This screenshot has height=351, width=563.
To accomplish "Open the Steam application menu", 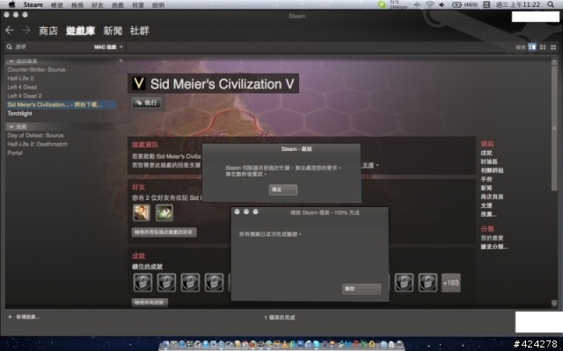I will pyautogui.click(x=33, y=4).
